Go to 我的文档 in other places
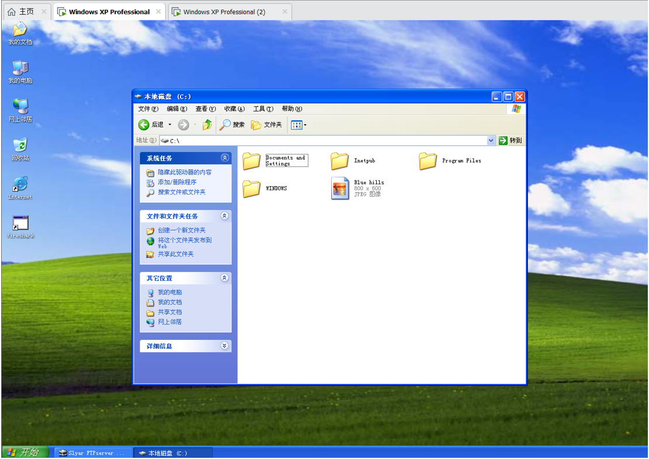This screenshot has height=459, width=649. coord(170,302)
